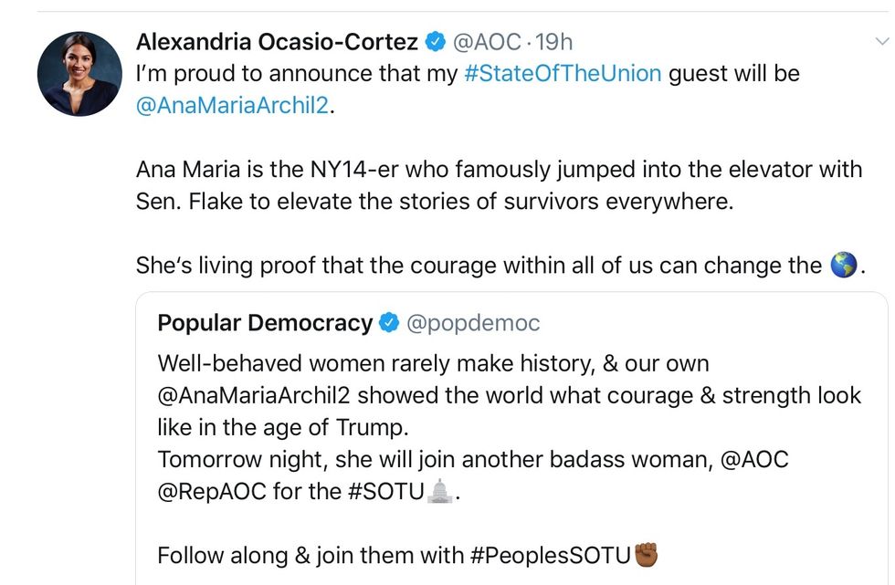Click Alexandria Ocasio-Cortez's profile photo
This screenshot has height=585, width=895.
pos(79,73)
